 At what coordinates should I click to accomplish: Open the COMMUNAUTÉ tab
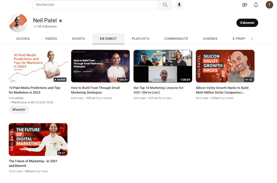point(176,39)
